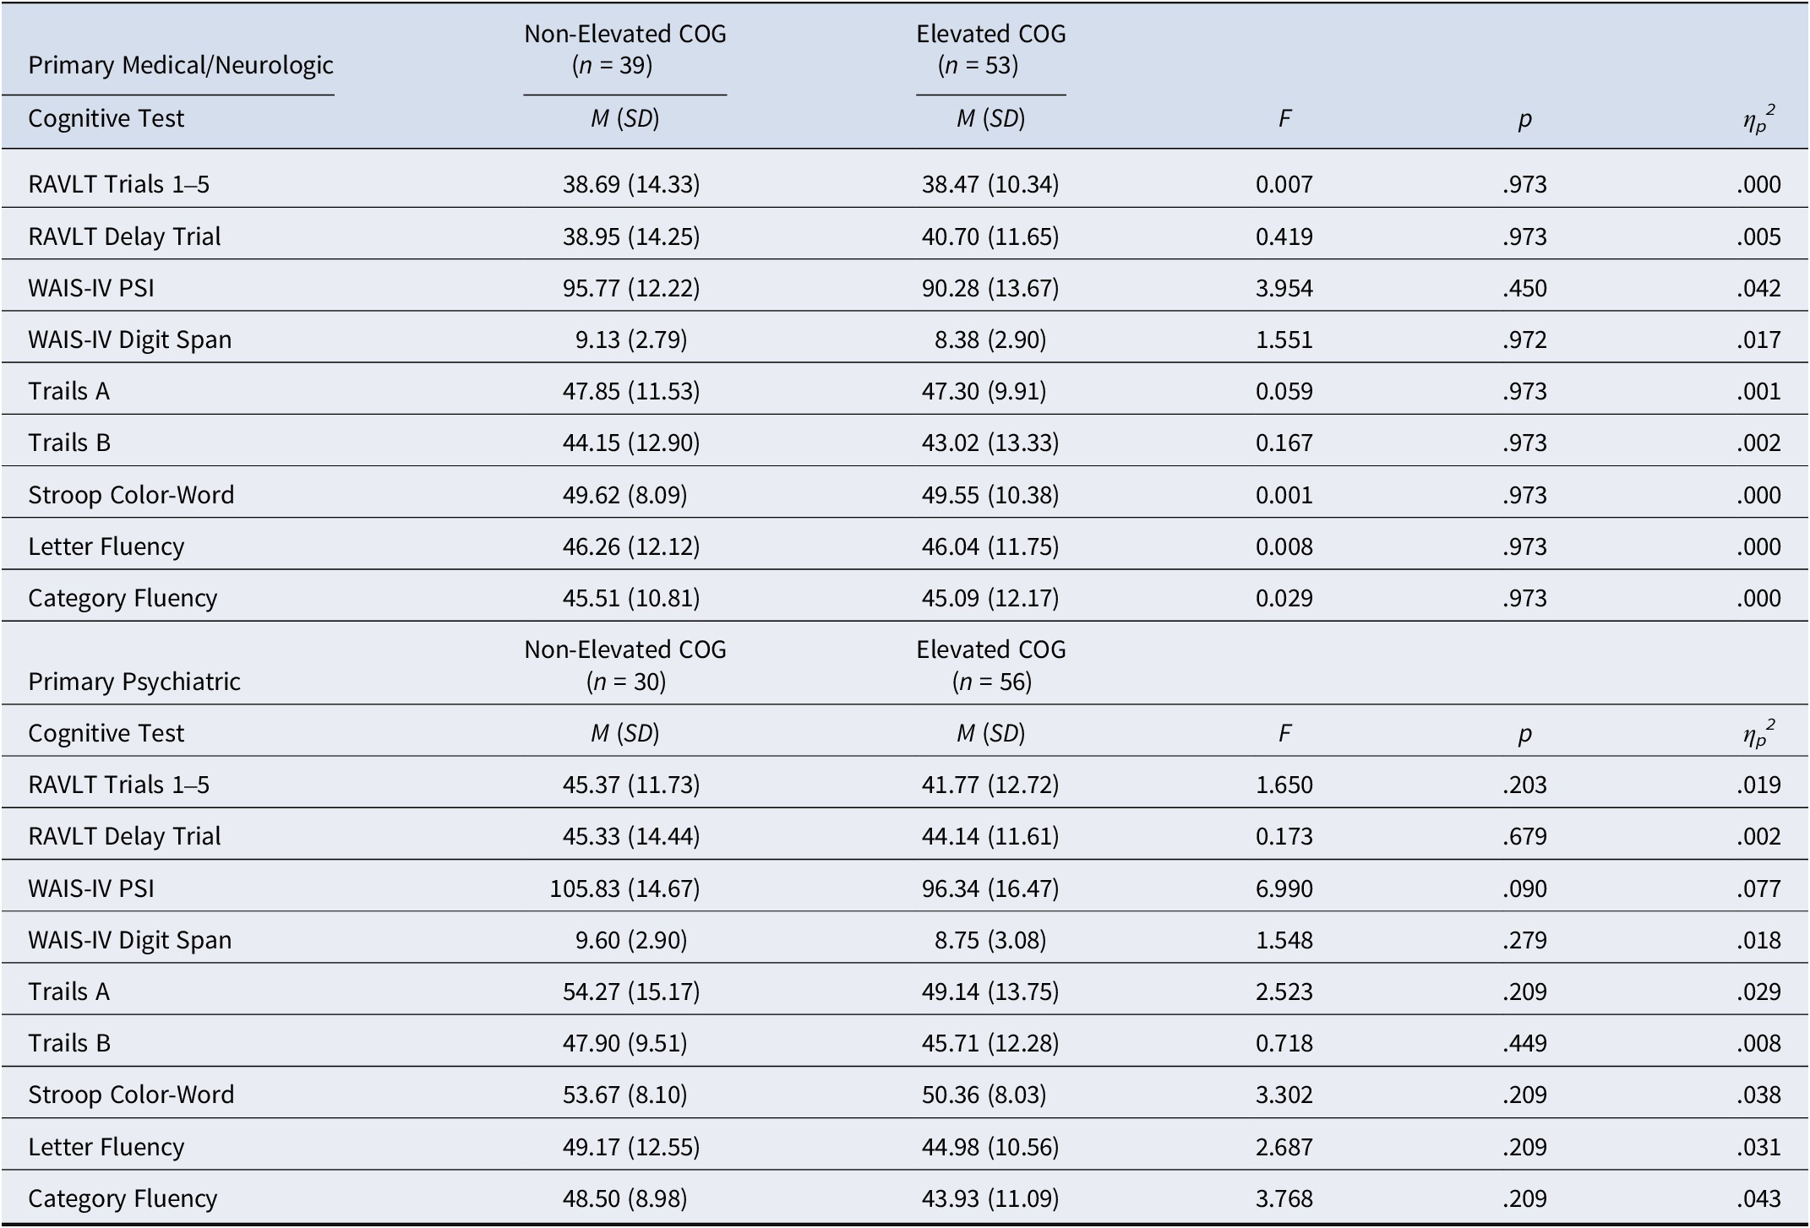Click value 8.38 (2.90)
Viewport: 1810px width, 1228px height.
990,340
